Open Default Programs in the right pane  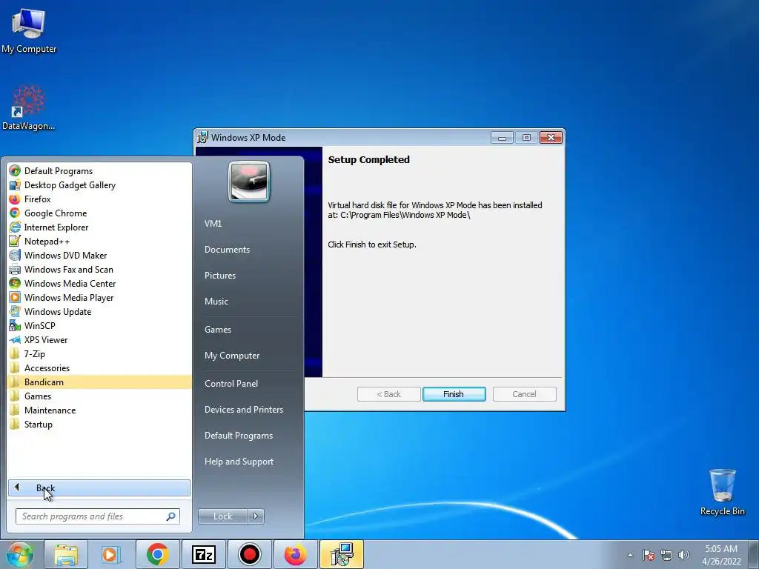click(x=239, y=436)
